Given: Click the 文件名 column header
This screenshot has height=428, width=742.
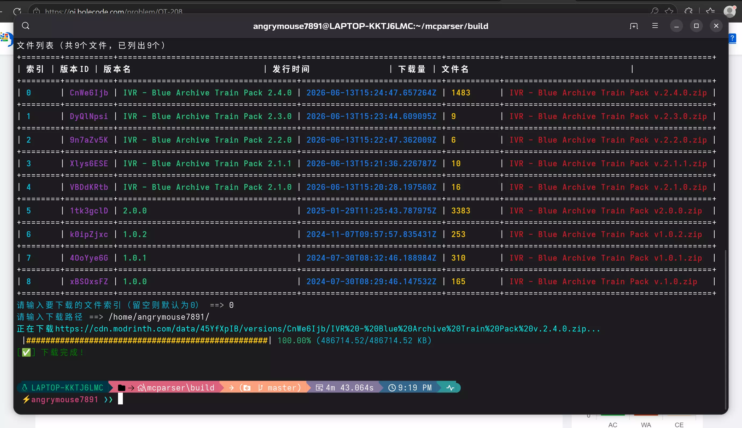Looking at the screenshot, I should point(455,69).
